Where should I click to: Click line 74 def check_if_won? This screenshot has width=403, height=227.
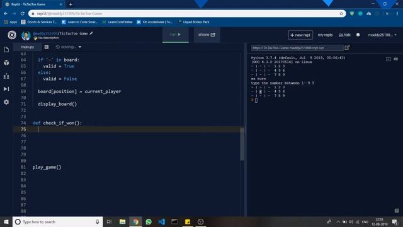[x=57, y=123]
